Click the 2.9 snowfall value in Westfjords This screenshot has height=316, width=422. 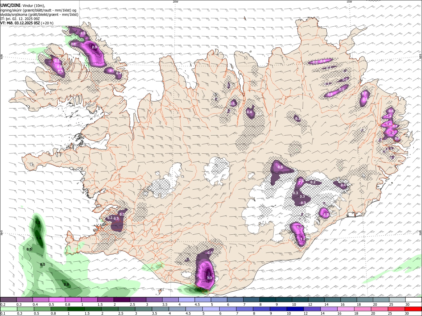coord(94,47)
